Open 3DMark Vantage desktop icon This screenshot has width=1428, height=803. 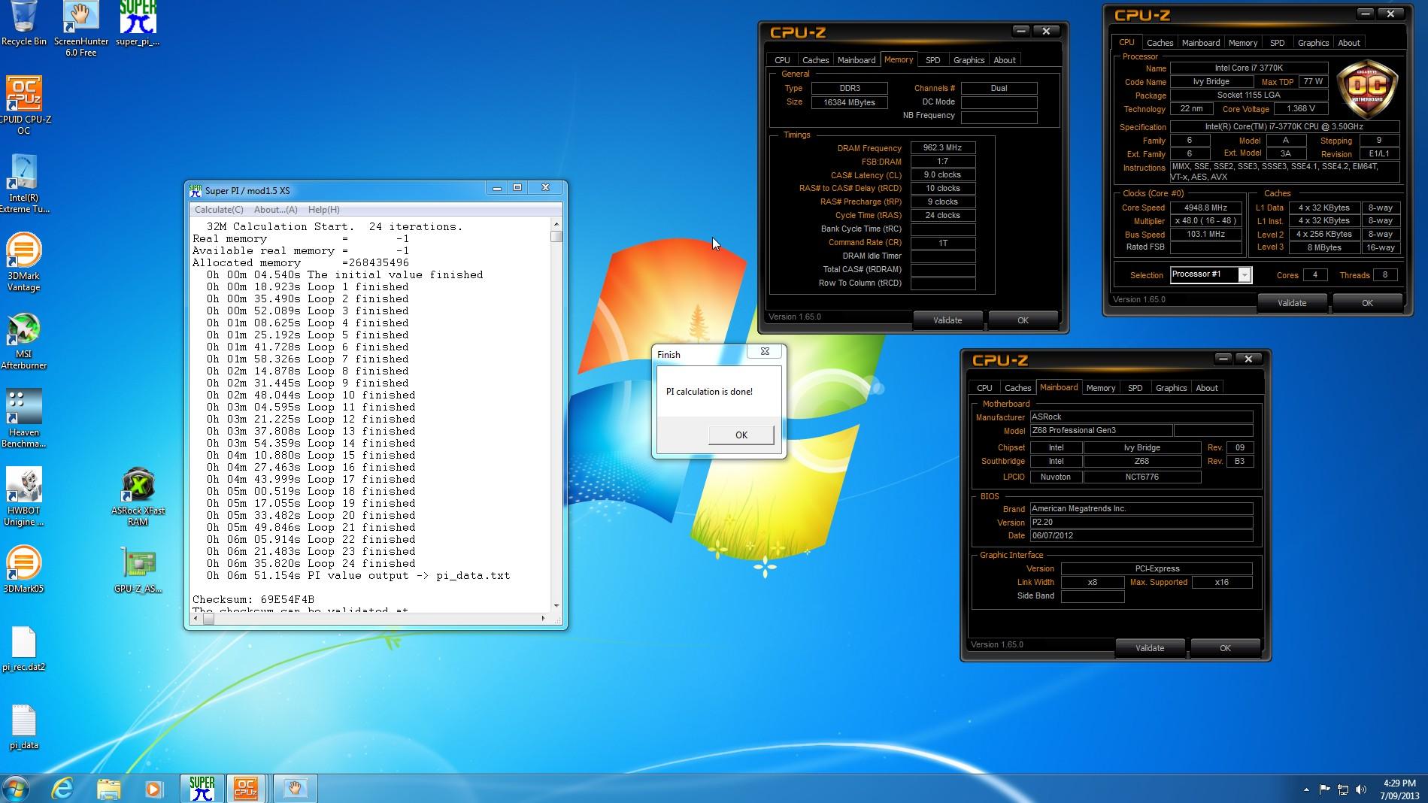pyautogui.click(x=24, y=262)
